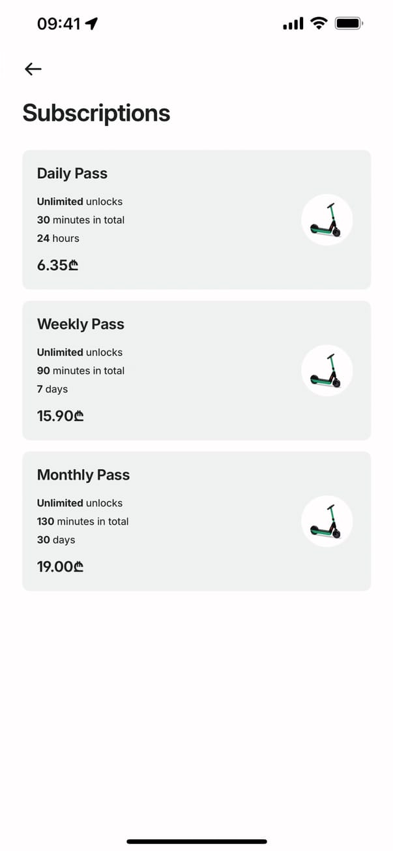Image resolution: width=393 pixels, height=851 pixels.
Task: Tap the back arrow icon
Action: [33, 69]
